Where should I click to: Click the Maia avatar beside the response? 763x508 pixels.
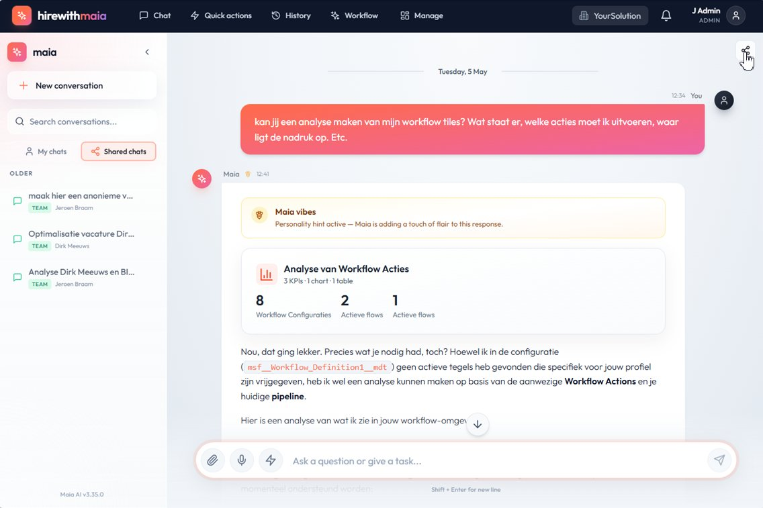coord(202,179)
